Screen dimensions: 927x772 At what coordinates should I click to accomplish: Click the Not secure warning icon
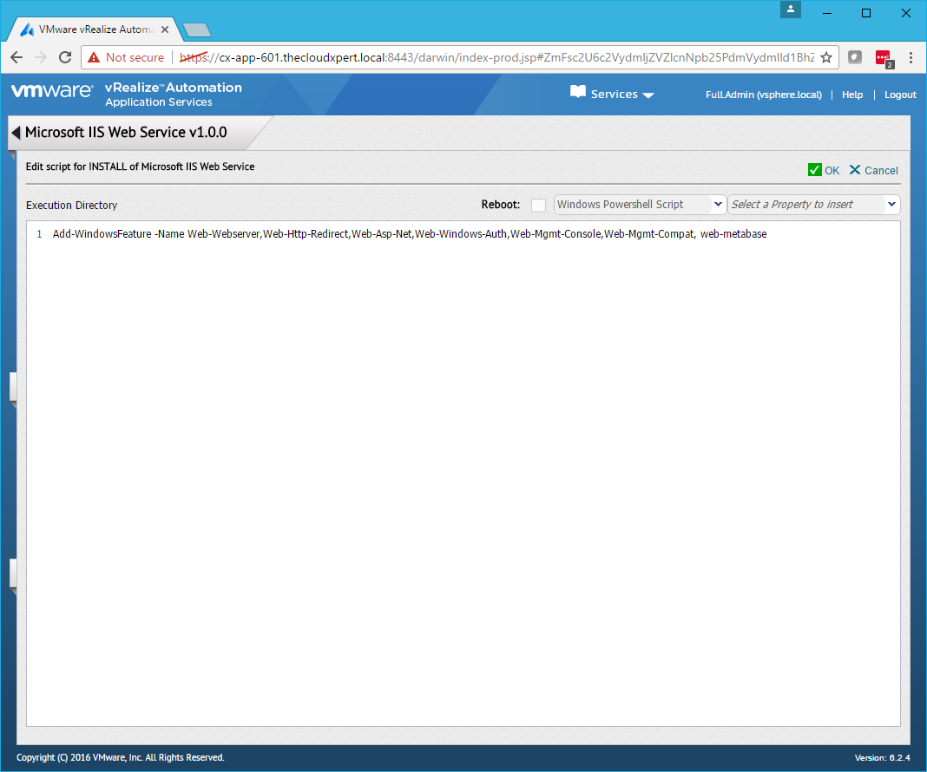coord(94,57)
